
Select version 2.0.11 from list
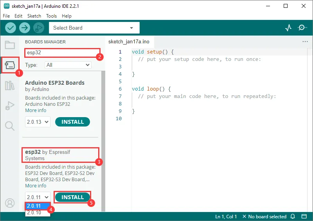[x=37, y=206]
